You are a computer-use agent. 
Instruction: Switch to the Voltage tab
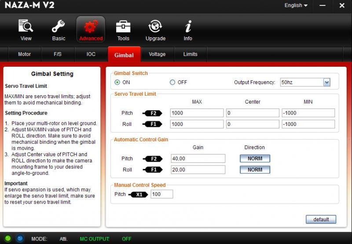[157, 54]
